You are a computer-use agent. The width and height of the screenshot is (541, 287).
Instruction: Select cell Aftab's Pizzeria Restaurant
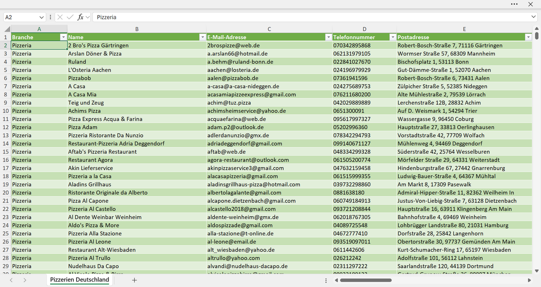(137, 152)
